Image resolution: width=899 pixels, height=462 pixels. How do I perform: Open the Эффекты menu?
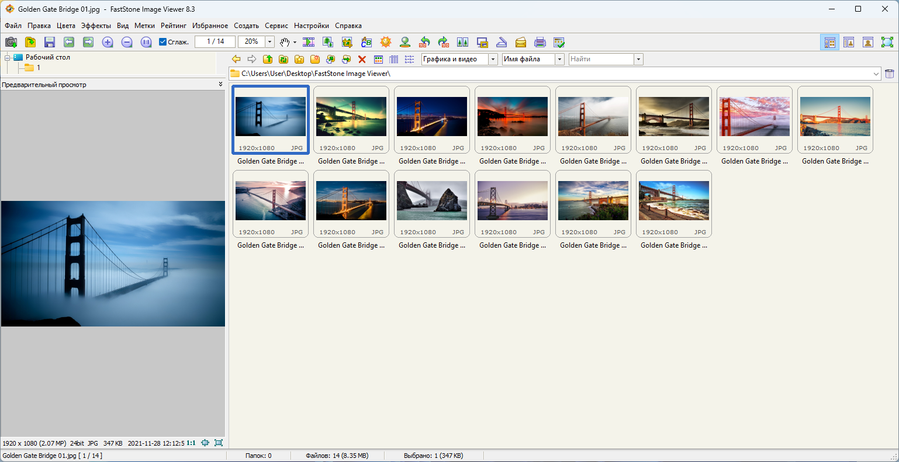(96, 26)
